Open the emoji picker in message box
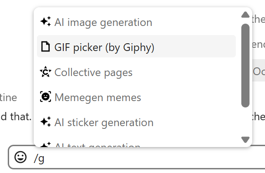This screenshot has width=265, height=173. pyautogui.click(x=20, y=157)
